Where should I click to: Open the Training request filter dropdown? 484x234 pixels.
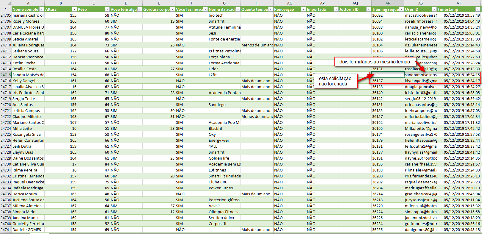pos(402,9)
